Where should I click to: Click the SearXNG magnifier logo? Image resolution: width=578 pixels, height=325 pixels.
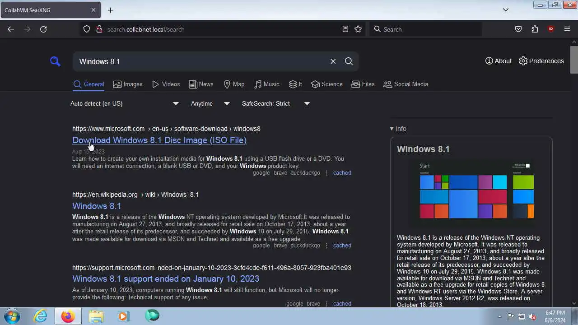click(x=55, y=61)
